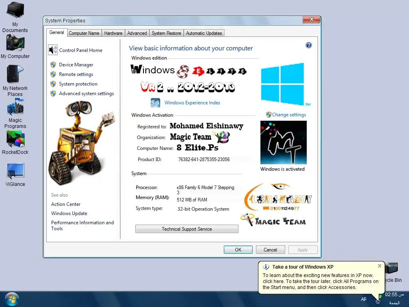Screen dimensions: 409x307
Task: Open the Advanced tab
Action: point(137,33)
